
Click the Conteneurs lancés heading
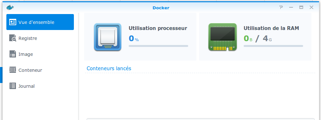click(x=109, y=68)
